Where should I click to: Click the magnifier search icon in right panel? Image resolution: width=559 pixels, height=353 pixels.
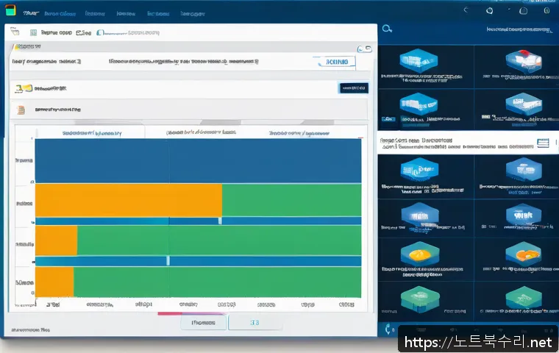coord(387,29)
